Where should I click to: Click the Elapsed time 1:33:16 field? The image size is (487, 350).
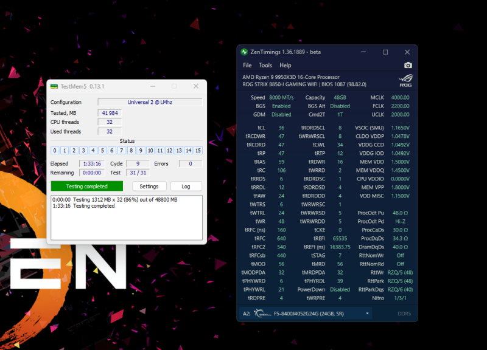[x=92, y=163]
